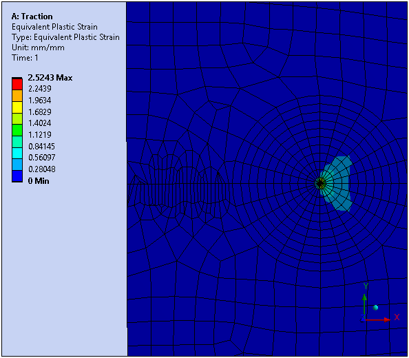Click the yellow legend color band
The image size is (409, 358).
point(17,107)
